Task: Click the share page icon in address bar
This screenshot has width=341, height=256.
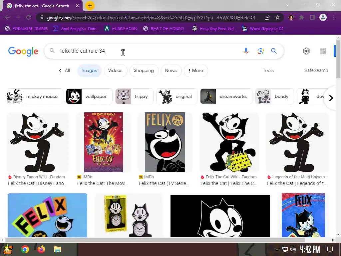Action: [x=267, y=18]
